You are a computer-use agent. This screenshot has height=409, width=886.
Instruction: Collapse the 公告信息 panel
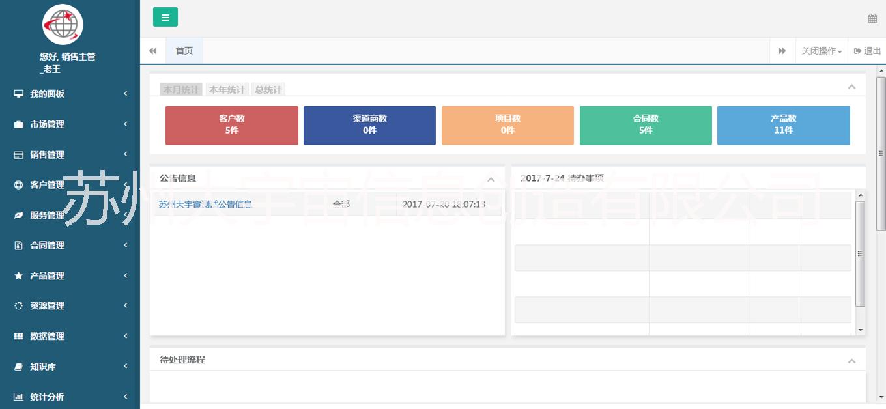pyautogui.click(x=491, y=180)
